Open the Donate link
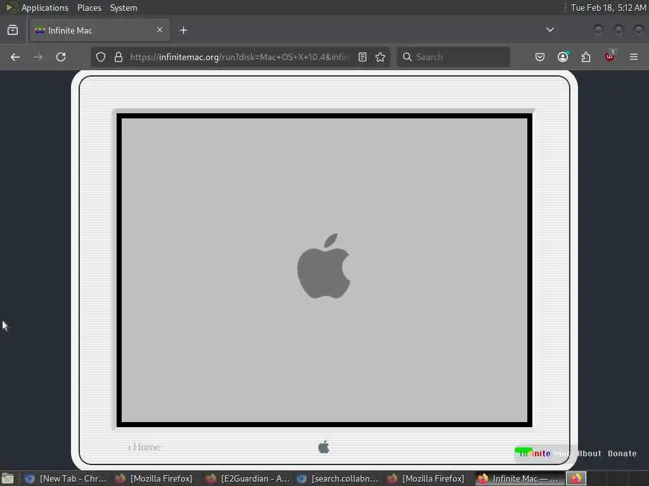The height and width of the screenshot is (486, 649). point(622,453)
